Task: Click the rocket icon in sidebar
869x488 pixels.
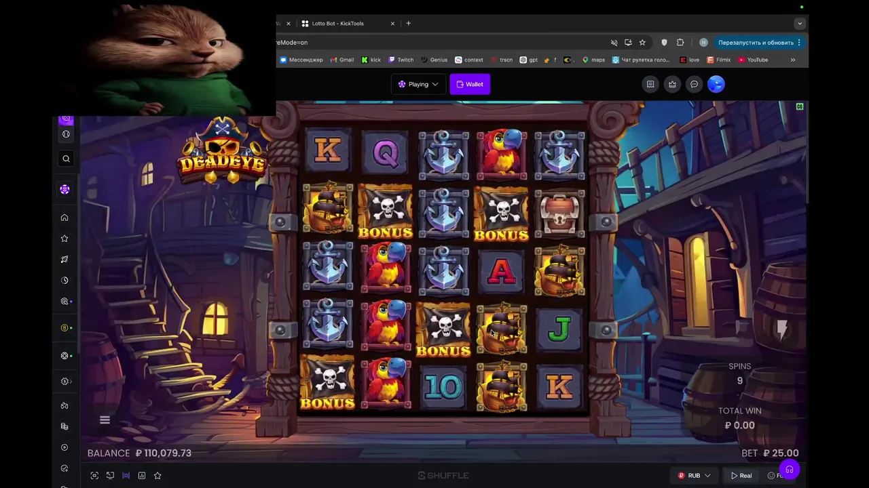Action: [64, 260]
